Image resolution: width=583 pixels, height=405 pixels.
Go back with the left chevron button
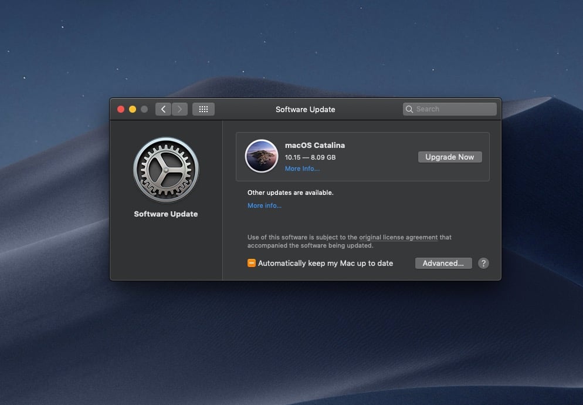coord(163,109)
